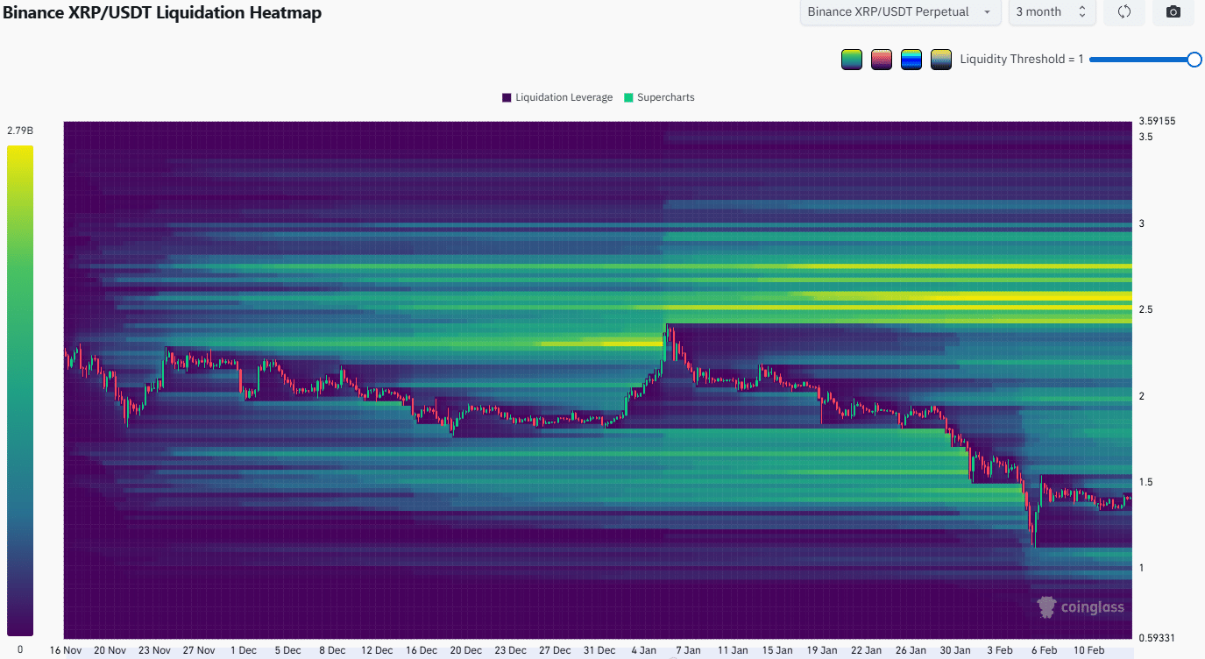Click the trading pair dropdown arrow
This screenshot has height=659, width=1205.
[x=988, y=12]
